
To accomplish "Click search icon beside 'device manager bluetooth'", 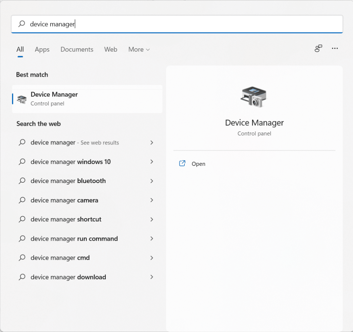I will (x=22, y=181).
